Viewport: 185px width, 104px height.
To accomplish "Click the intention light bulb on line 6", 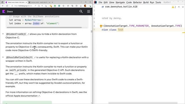I will click(x=101, y=26).
